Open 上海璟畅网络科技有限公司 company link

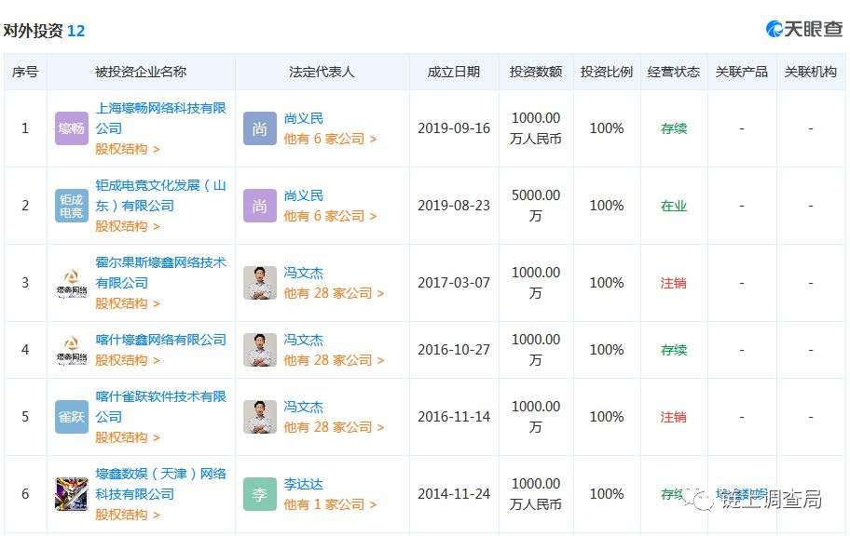[160, 118]
